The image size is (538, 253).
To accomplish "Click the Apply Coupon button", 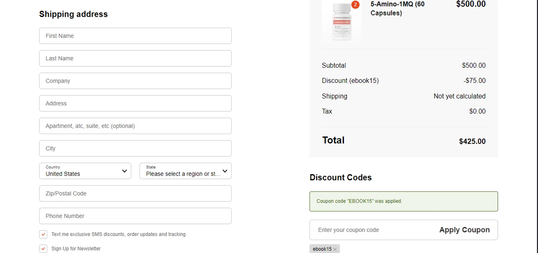I will coord(464,230).
